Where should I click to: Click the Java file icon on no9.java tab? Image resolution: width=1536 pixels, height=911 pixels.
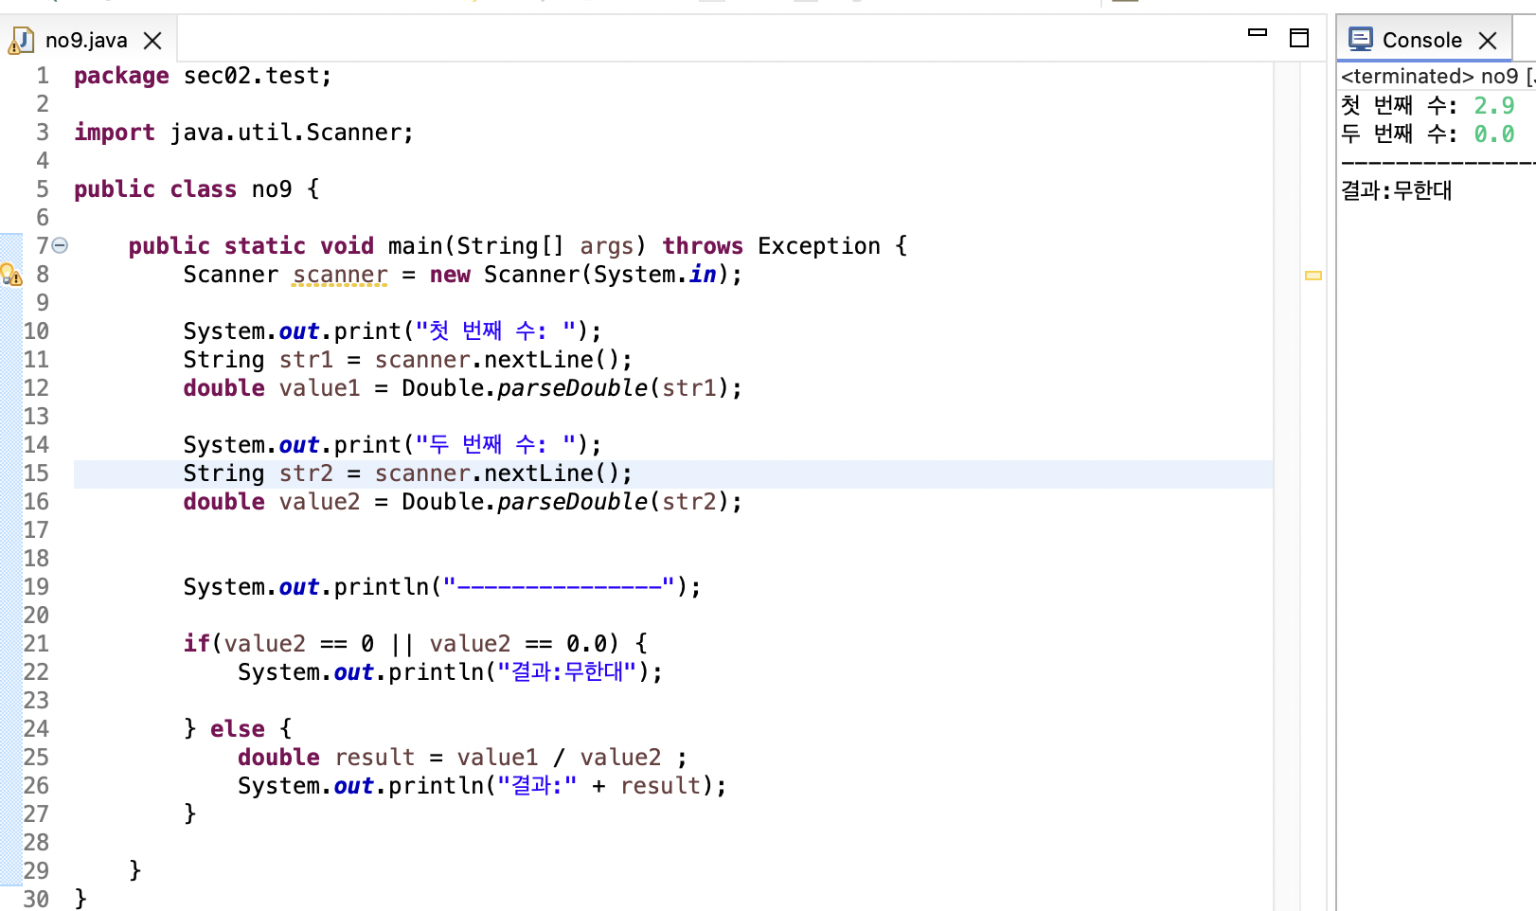22,40
